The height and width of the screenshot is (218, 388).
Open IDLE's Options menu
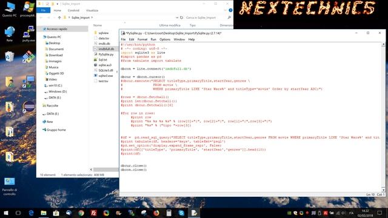pos(165,39)
